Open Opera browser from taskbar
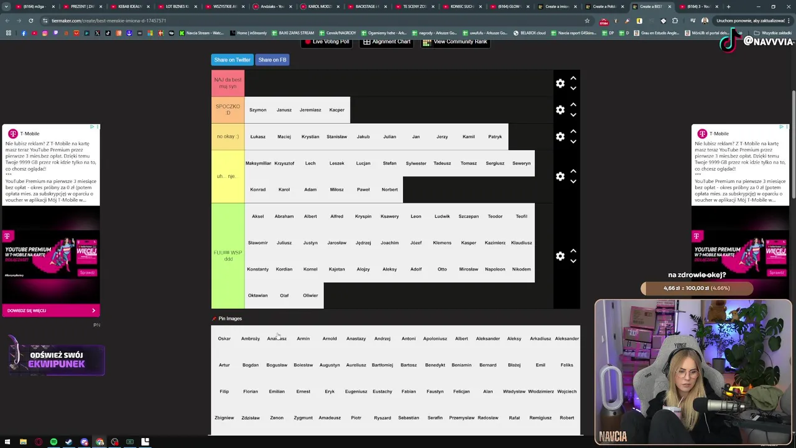796x448 pixels. tap(39, 442)
